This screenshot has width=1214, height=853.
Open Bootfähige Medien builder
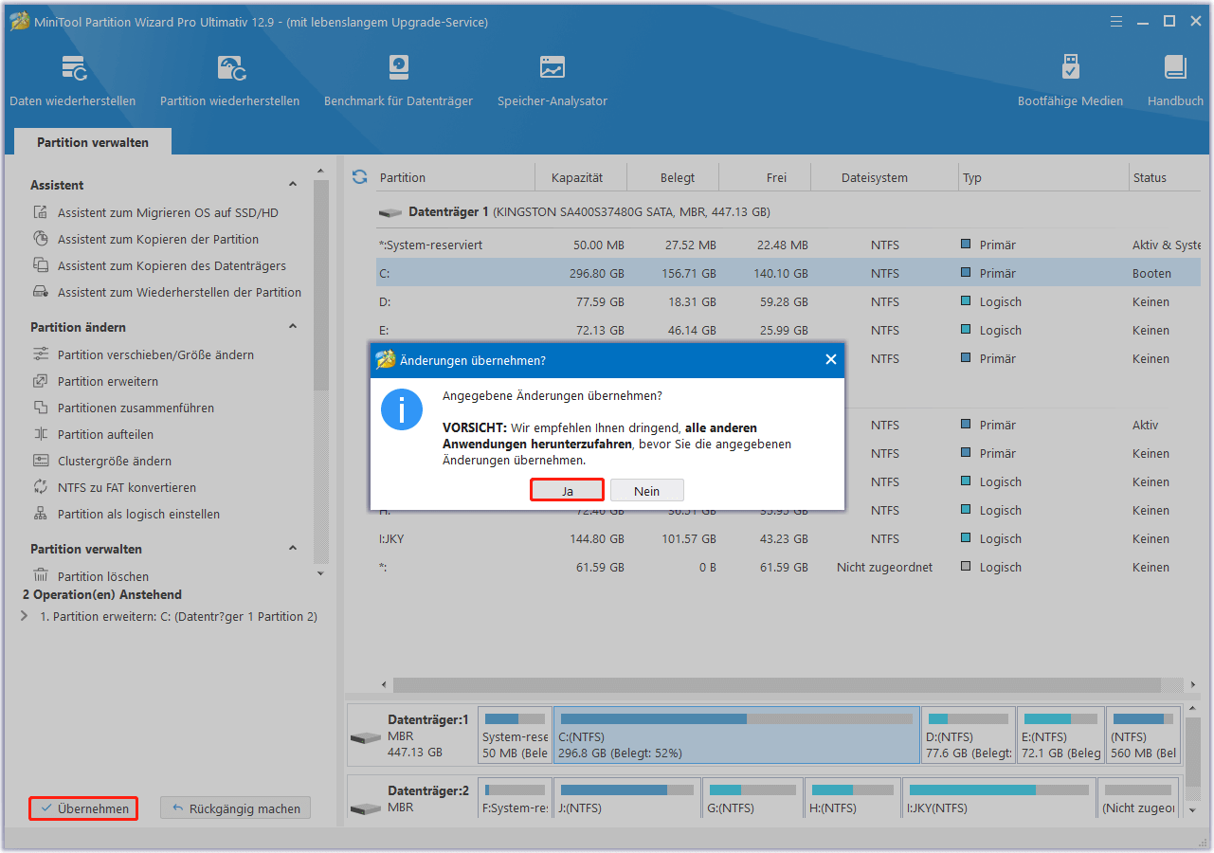(x=1070, y=81)
